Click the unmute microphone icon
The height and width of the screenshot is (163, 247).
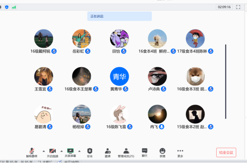pyautogui.click(x=32, y=151)
